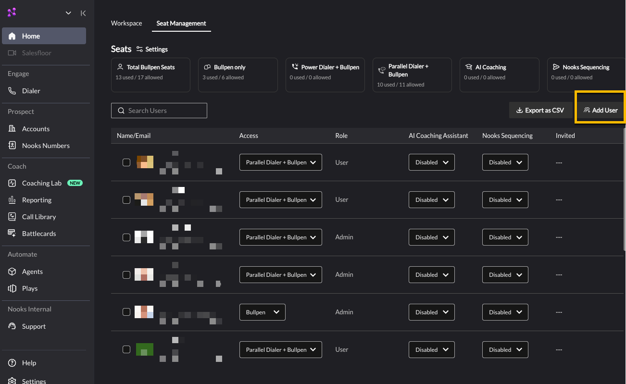Open Agents using the cube icon
Viewport: 626px width, 384px height.
[12, 272]
